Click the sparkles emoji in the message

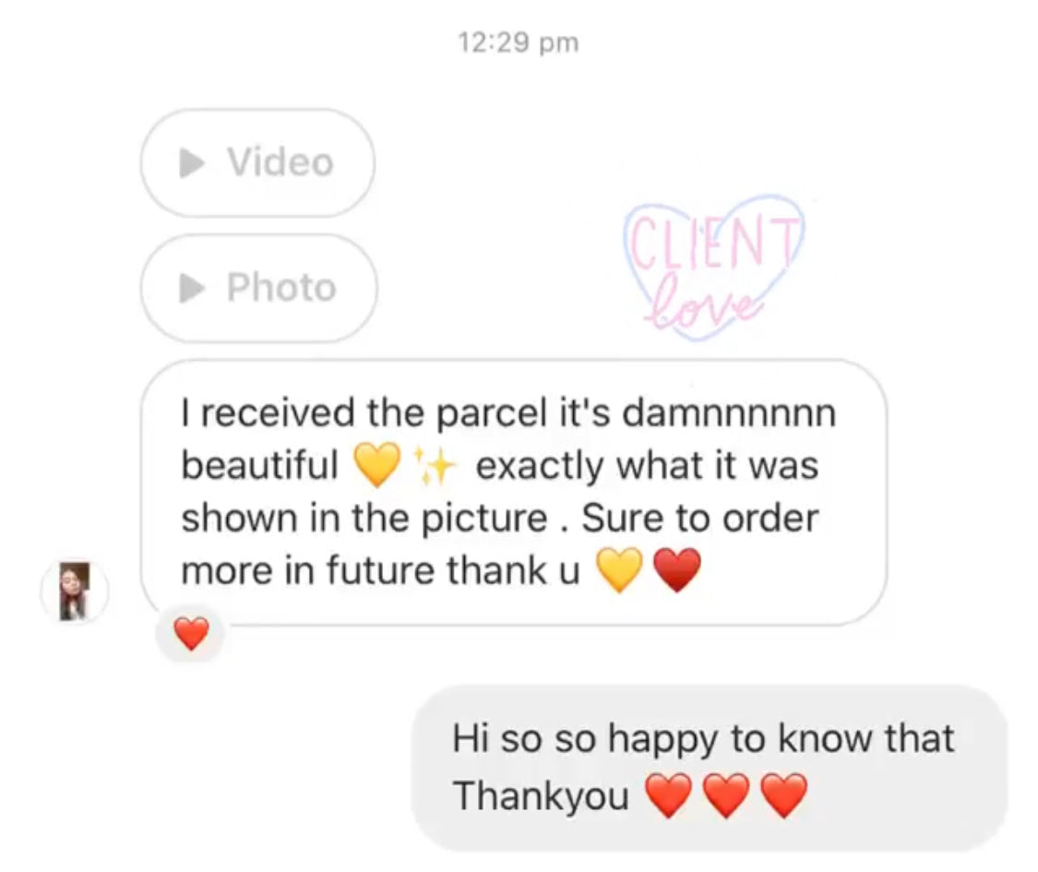click(x=435, y=465)
